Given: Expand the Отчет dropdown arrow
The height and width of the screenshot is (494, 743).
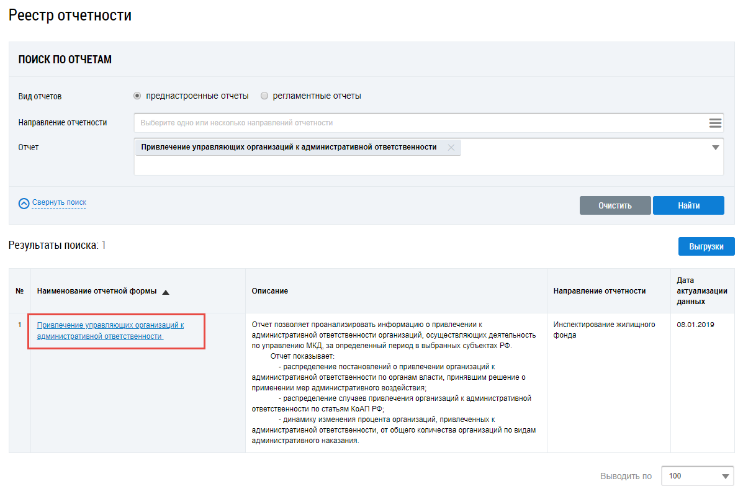Looking at the screenshot, I should [715, 148].
